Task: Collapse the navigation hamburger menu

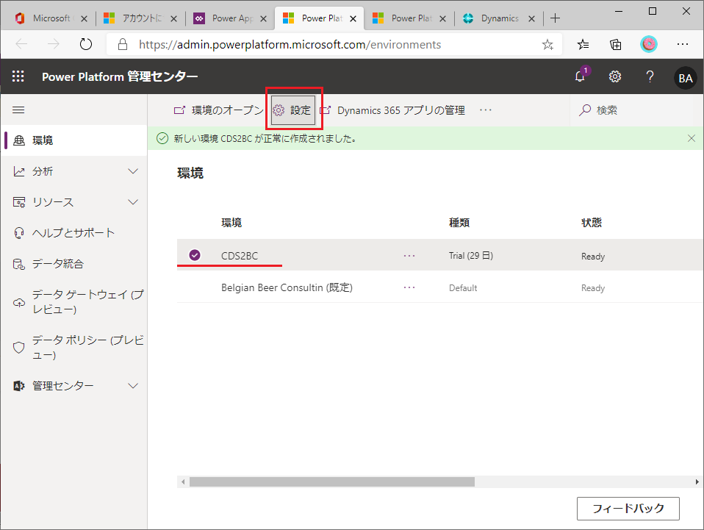Action: click(x=18, y=110)
